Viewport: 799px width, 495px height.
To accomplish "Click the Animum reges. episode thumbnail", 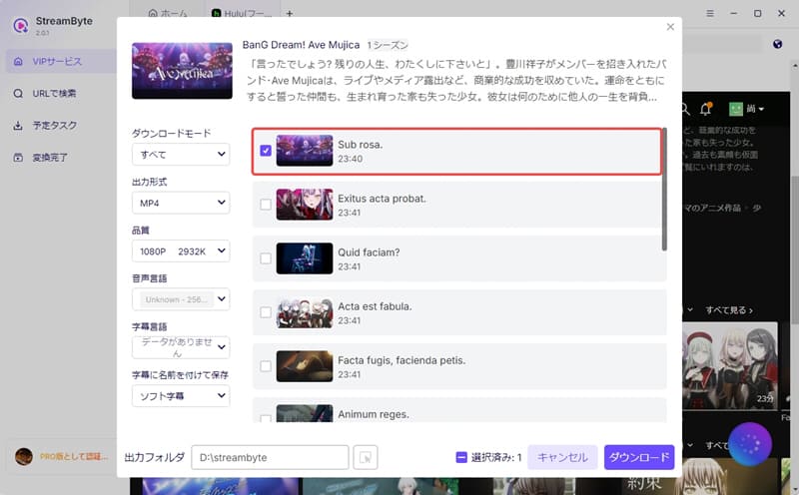I will tap(305, 413).
